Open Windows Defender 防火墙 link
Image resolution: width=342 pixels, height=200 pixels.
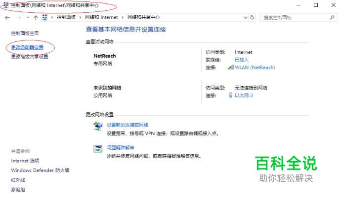(40, 170)
